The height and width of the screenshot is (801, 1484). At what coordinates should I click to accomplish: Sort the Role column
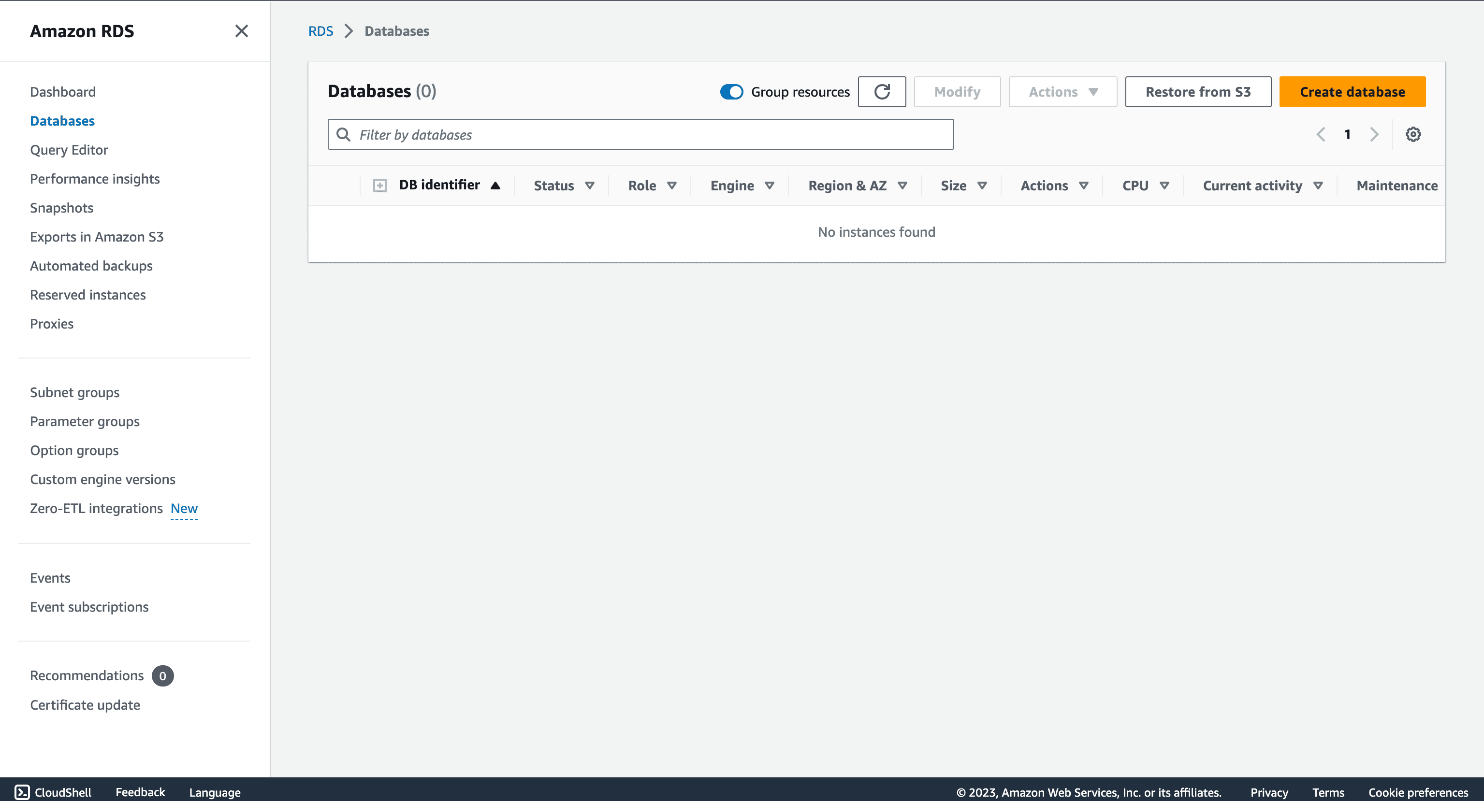672,186
